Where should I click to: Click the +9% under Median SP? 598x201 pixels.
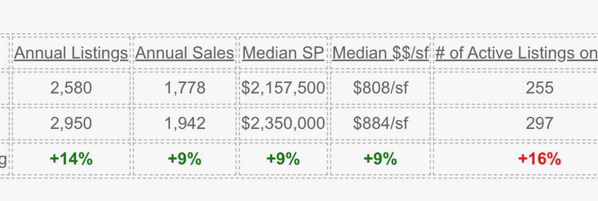(x=283, y=159)
